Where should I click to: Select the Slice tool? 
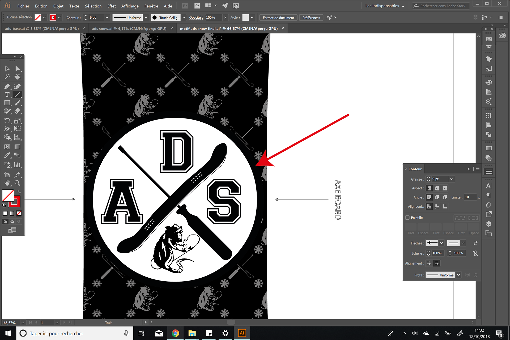pyautogui.click(x=18, y=175)
